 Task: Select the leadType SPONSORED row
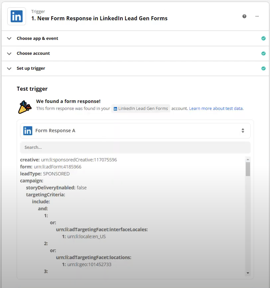[45, 174]
